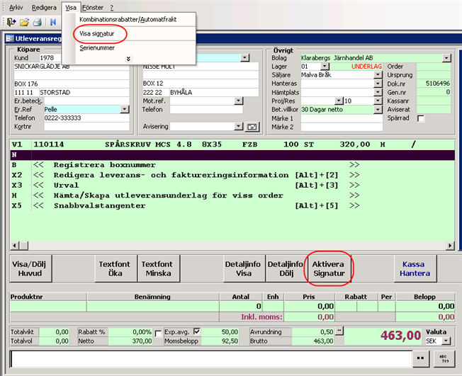Click the delivery Telefon input field

tap(206, 110)
